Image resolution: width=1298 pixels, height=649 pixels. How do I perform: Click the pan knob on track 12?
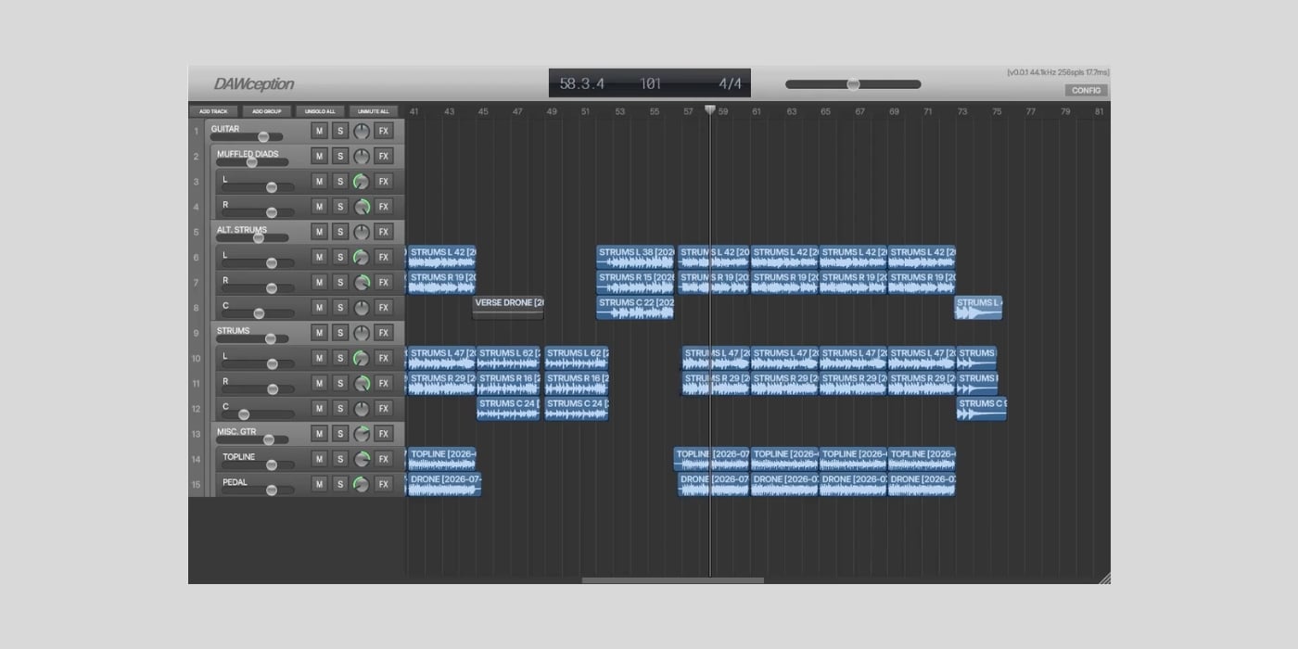[362, 408]
